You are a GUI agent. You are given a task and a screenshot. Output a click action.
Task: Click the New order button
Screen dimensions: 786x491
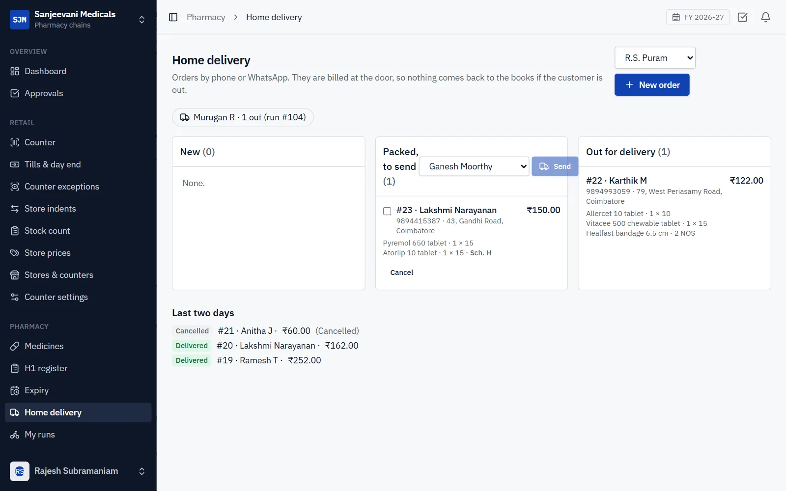652,85
